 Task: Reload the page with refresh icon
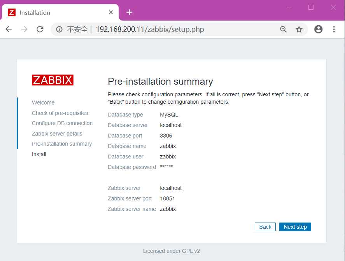pos(40,29)
